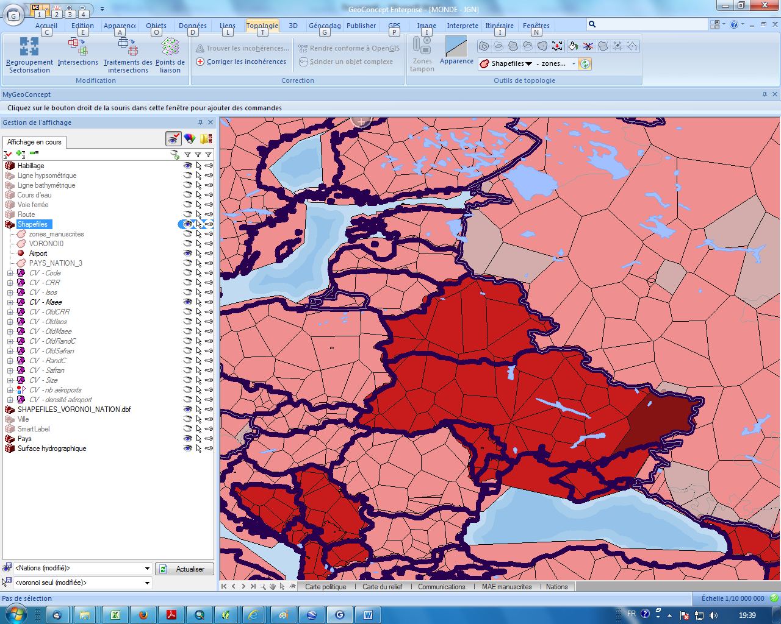Open Firefox from the Windows taskbar
The image size is (781, 624).
click(143, 615)
